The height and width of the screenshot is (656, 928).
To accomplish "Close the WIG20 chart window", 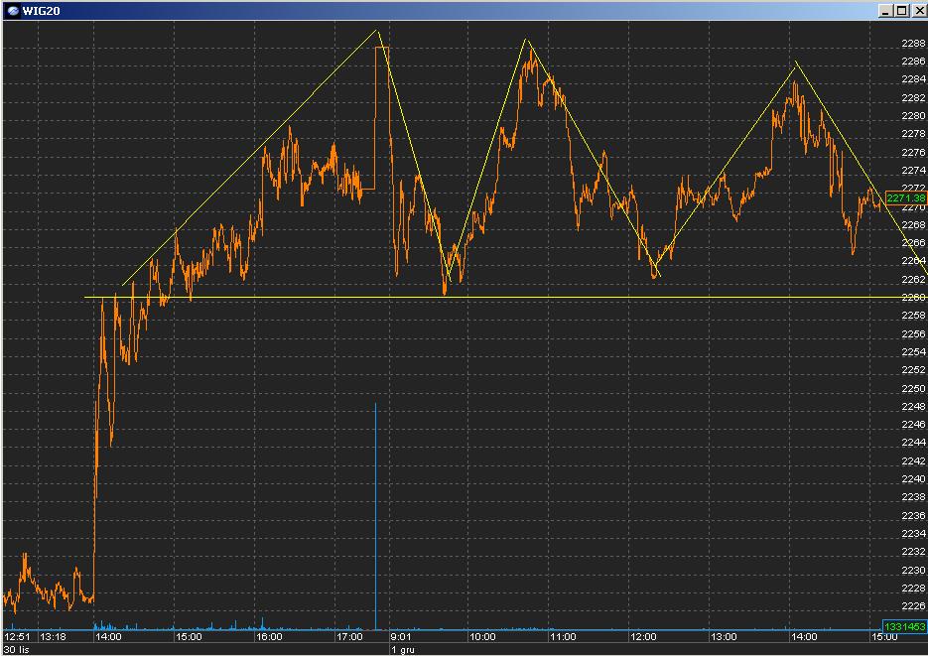I will [x=918, y=11].
